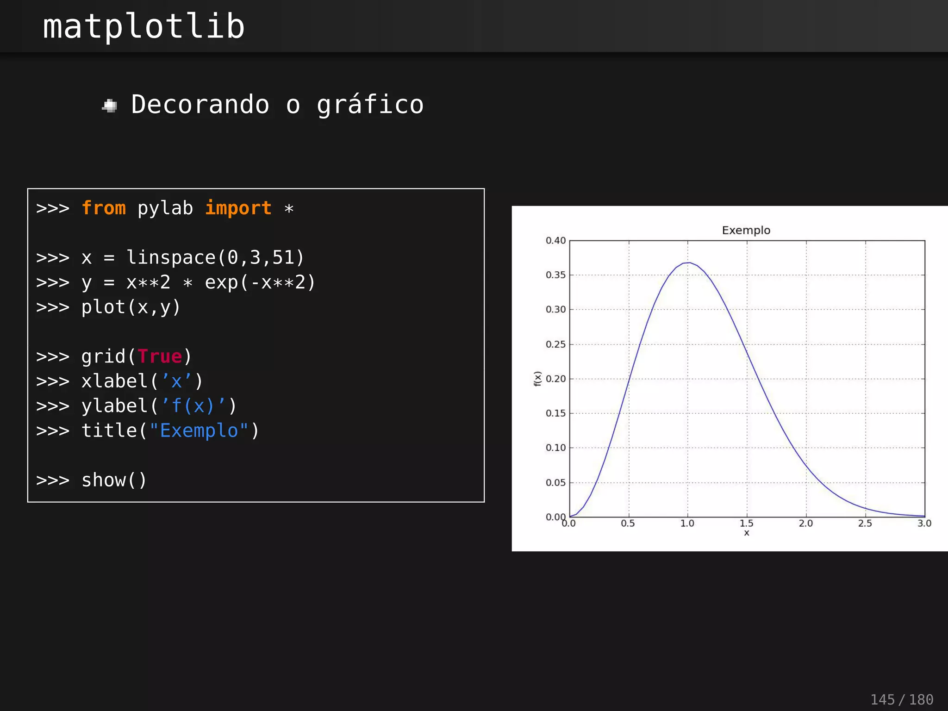Click the 'plot(x,y)' code line
The width and height of the screenshot is (948, 711).
108,307
